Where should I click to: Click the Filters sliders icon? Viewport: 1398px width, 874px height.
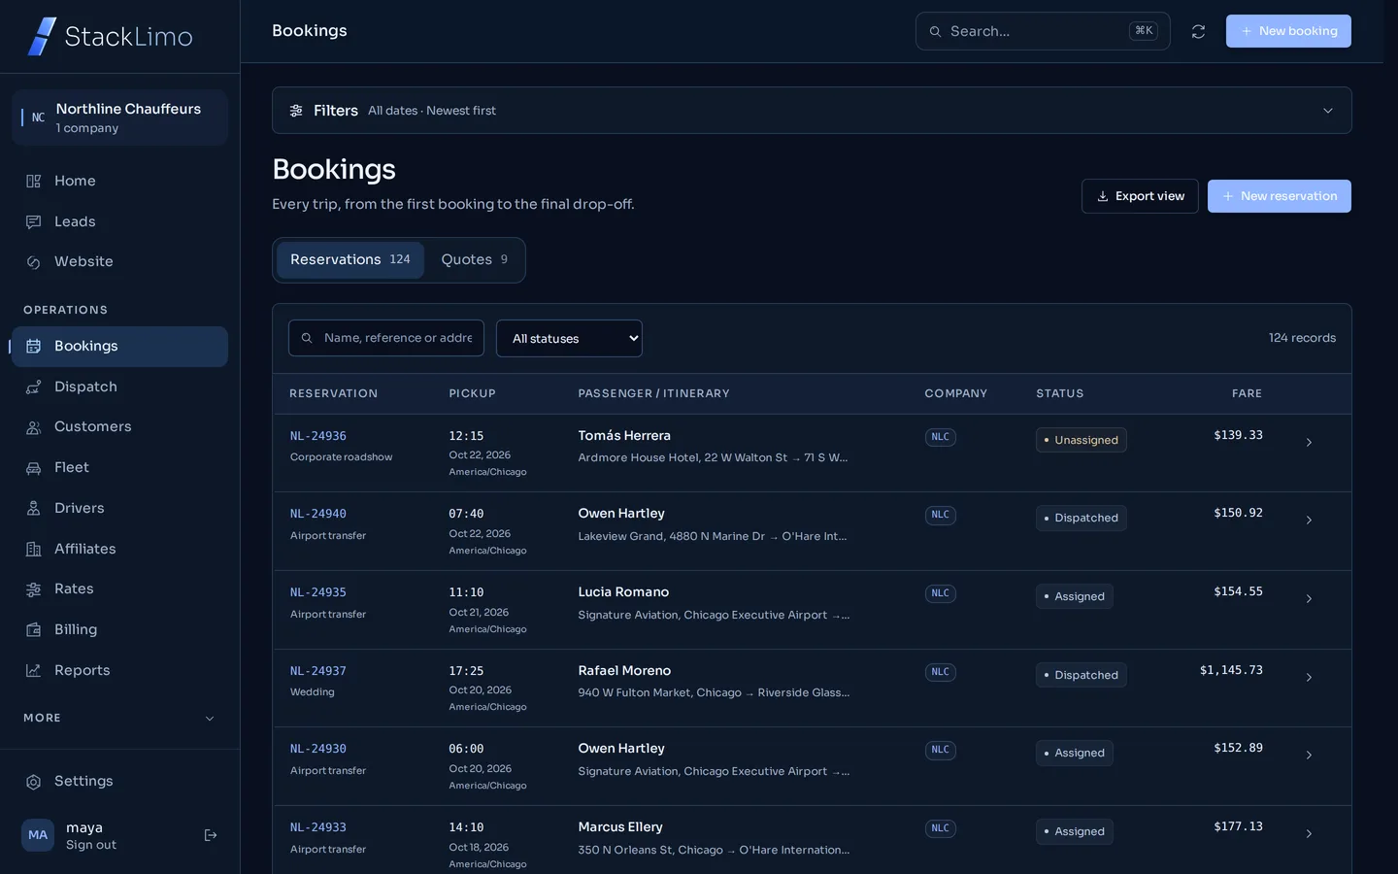pyautogui.click(x=296, y=111)
